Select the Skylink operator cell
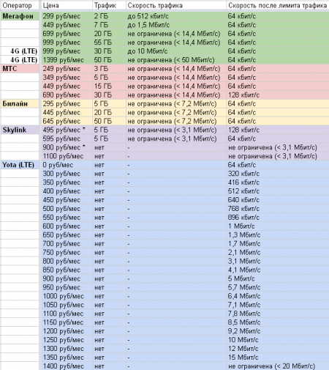Screen dimensions: 329x370 [20, 130]
